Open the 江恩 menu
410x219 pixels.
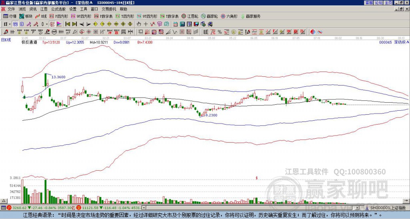click(44, 9)
